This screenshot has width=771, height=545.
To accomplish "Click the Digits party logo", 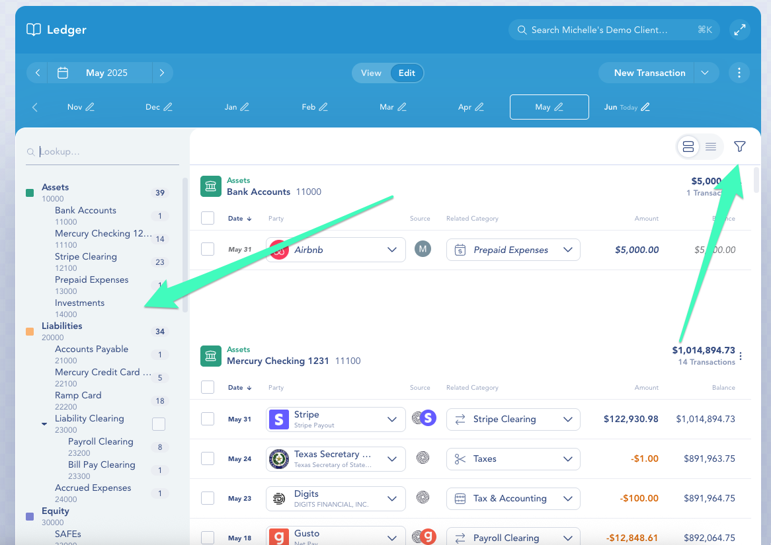I will 279,499.
